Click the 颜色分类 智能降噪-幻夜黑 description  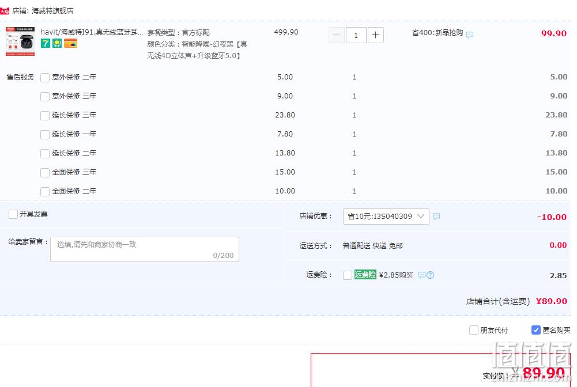(x=197, y=50)
